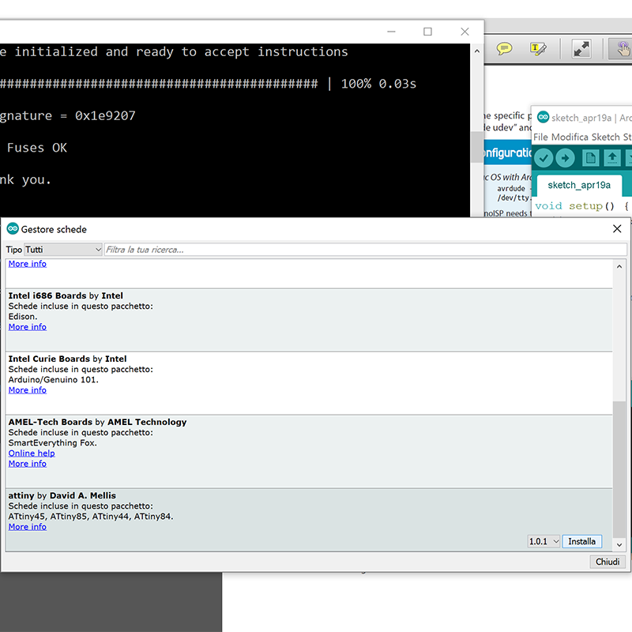Click the board manager list scroll-up arrow
Viewport: 632px width, 632px height.
click(619, 266)
